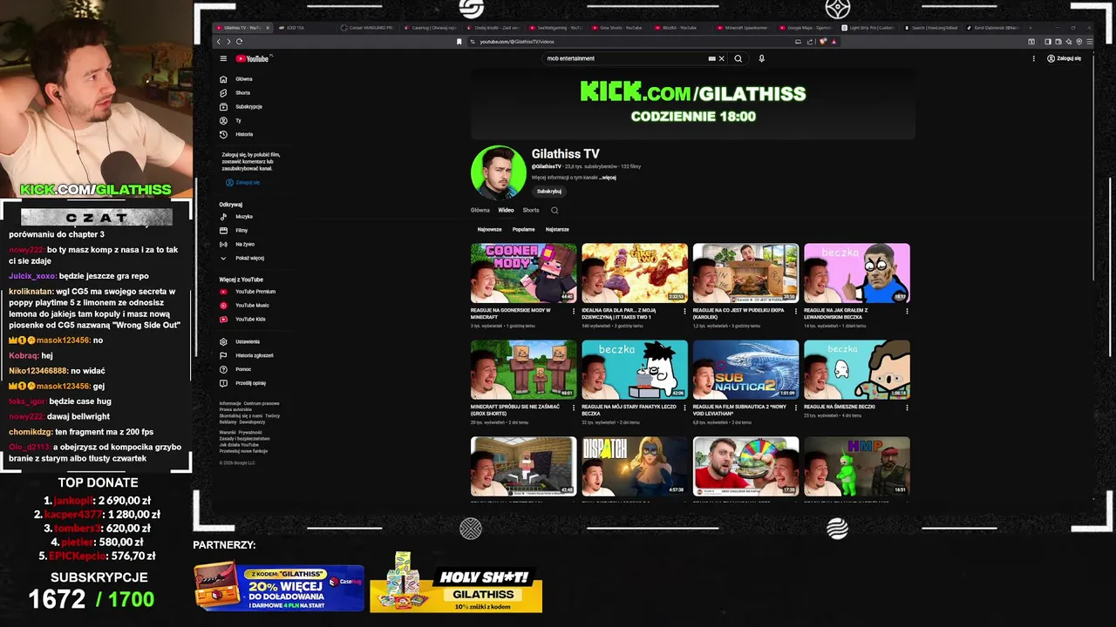Open options menu for Lewandowskim Beczka video
This screenshot has width=1116, height=627.
(907, 311)
